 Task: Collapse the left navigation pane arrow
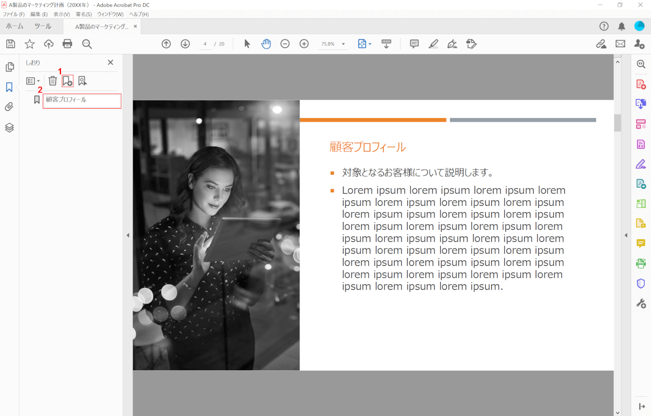click(128, 236)
